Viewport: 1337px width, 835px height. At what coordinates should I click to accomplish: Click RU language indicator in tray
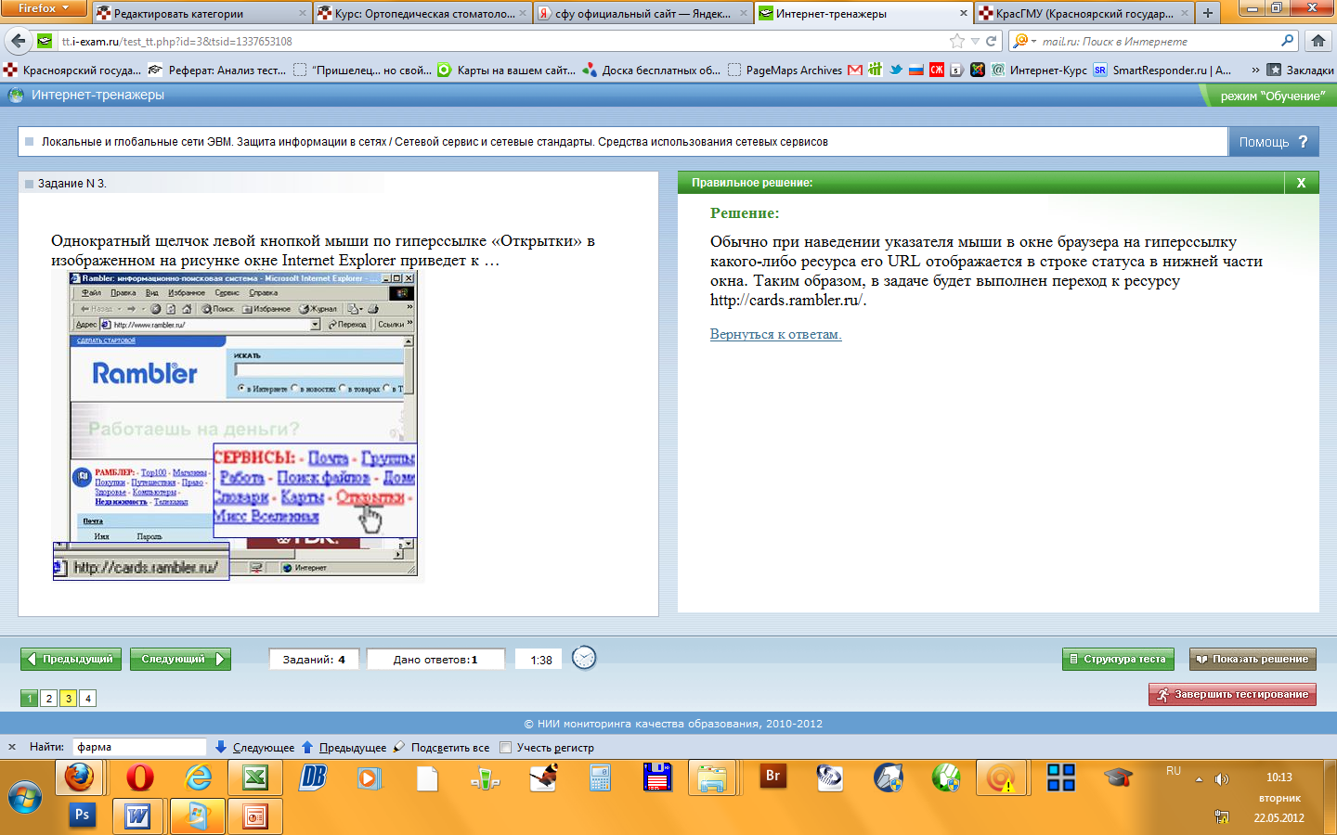1174,771
